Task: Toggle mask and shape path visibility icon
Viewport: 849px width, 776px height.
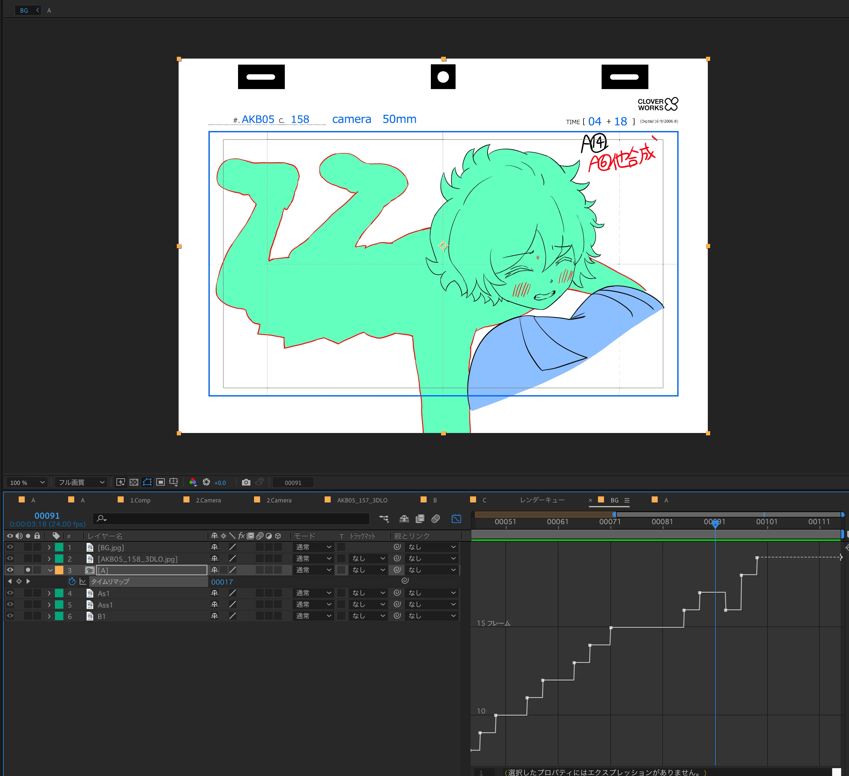Action: pos(147,482)
